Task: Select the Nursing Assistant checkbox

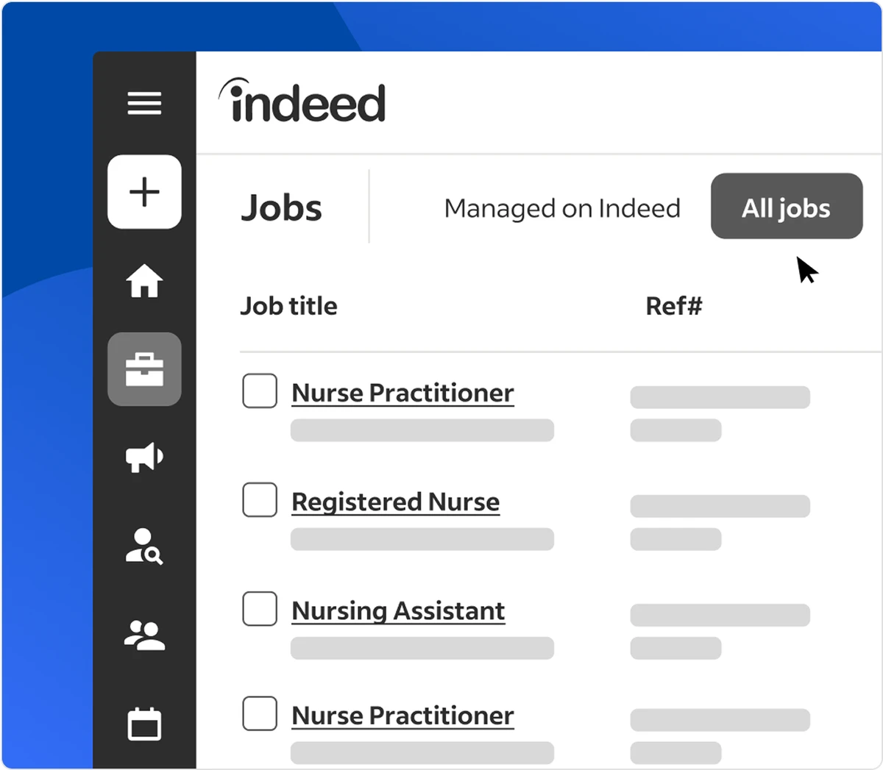Action: click(260, 609)
